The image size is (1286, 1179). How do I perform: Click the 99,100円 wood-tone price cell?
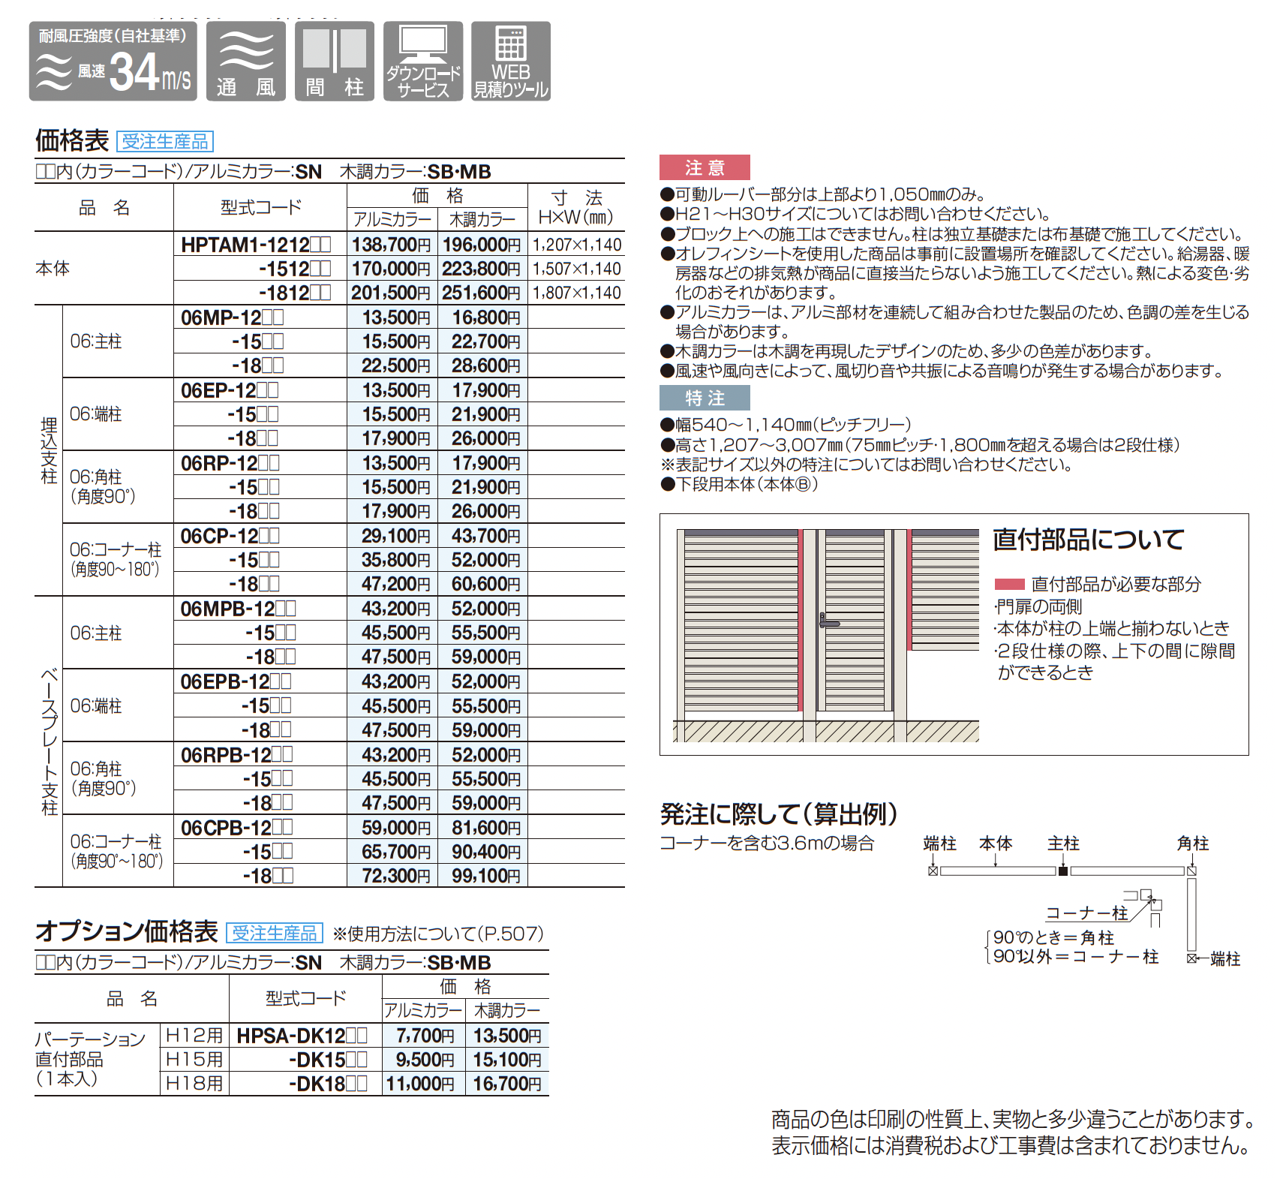(x=485, y=876)
